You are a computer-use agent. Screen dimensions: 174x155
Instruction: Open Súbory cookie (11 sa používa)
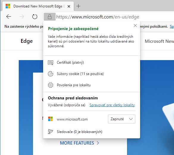[80, 74]
